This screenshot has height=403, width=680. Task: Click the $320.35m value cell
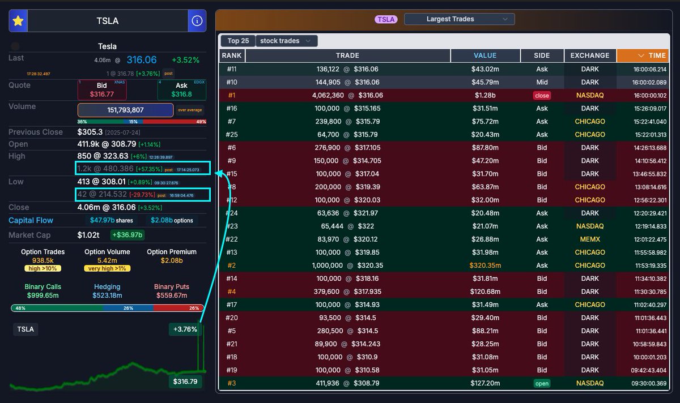(x=485, y=265)
